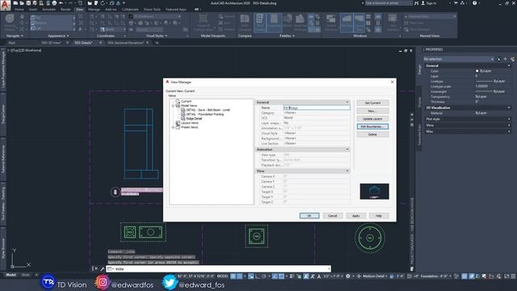Click the search keyword field in title bar
517x291 pixels.
(x=389, y=3)
